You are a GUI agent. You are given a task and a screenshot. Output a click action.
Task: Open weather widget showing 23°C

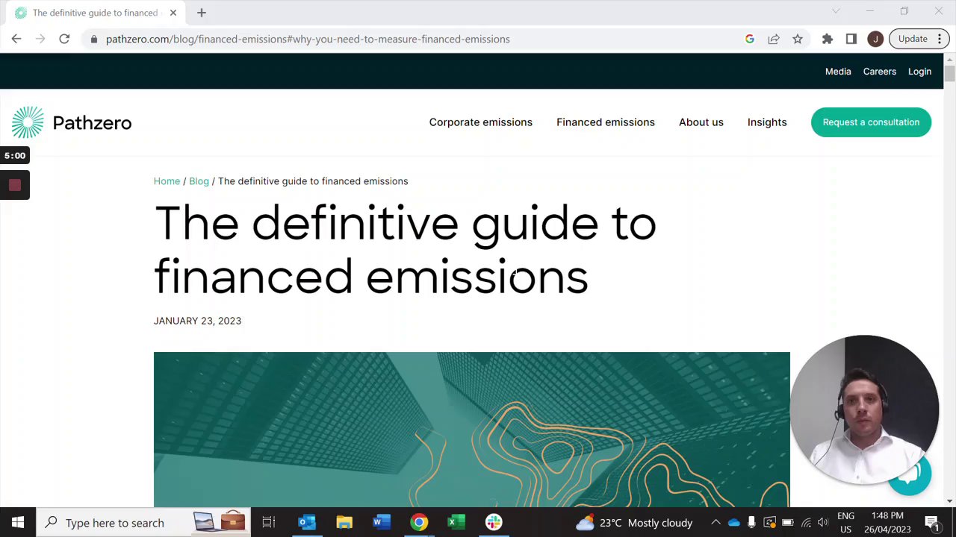pos(635,523)
